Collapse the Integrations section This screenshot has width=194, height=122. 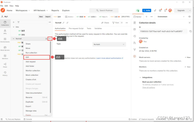[140, 77]
